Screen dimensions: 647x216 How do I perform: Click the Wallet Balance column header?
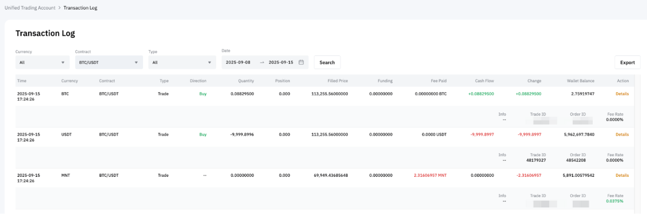tap(580, 81)
